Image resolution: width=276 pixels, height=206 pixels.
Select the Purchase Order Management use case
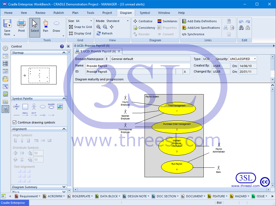coord(177,127)
